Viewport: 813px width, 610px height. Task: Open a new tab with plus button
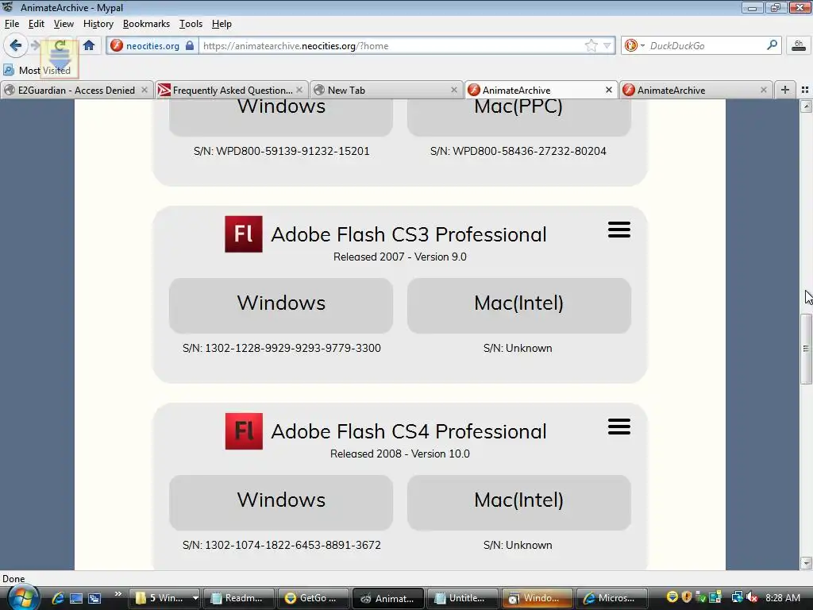click(x=785, y=91)
